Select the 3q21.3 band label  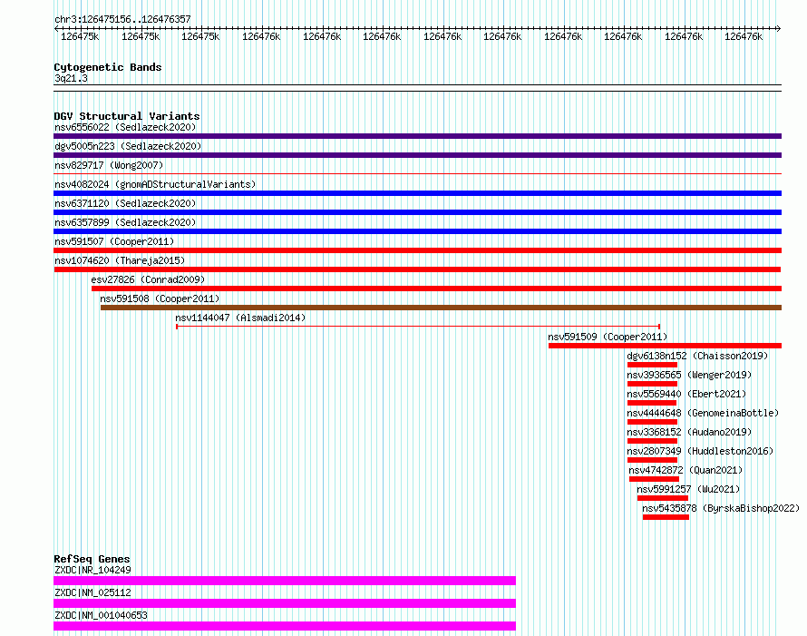(x=71, y=78)
